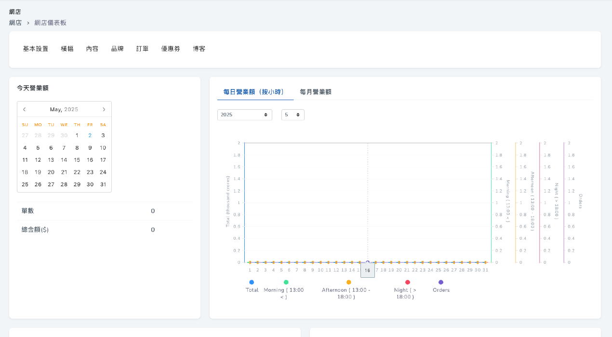
Task: Click the 網店 breadcrumb link
Action: (15, 23)
